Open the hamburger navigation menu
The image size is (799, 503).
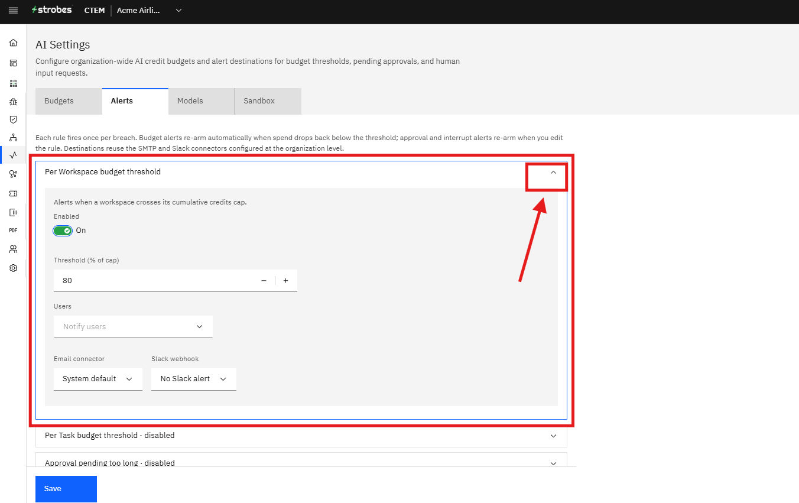click(x=13, y=11)
